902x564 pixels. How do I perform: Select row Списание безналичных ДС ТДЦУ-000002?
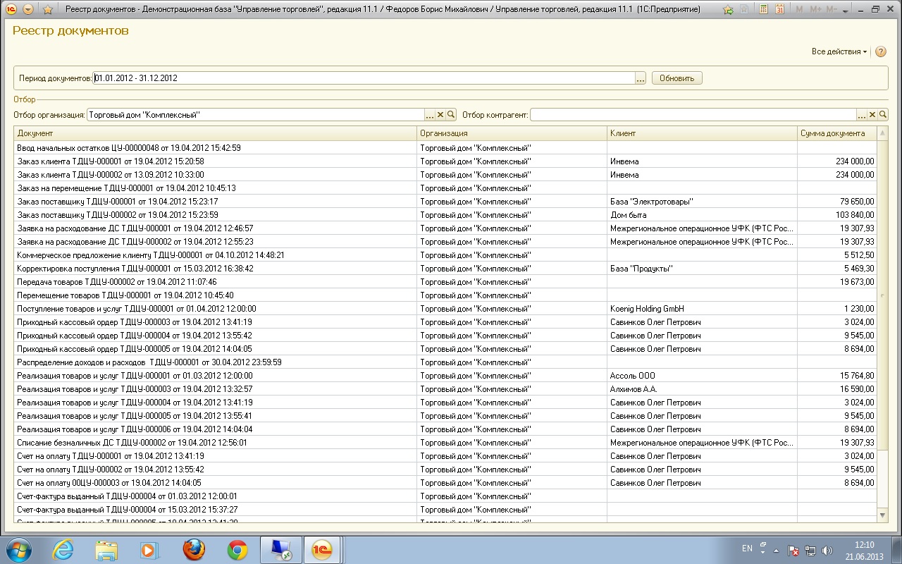446,443
